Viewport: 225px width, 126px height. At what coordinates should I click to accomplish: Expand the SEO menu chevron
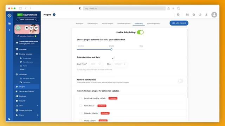coord(38,106)
